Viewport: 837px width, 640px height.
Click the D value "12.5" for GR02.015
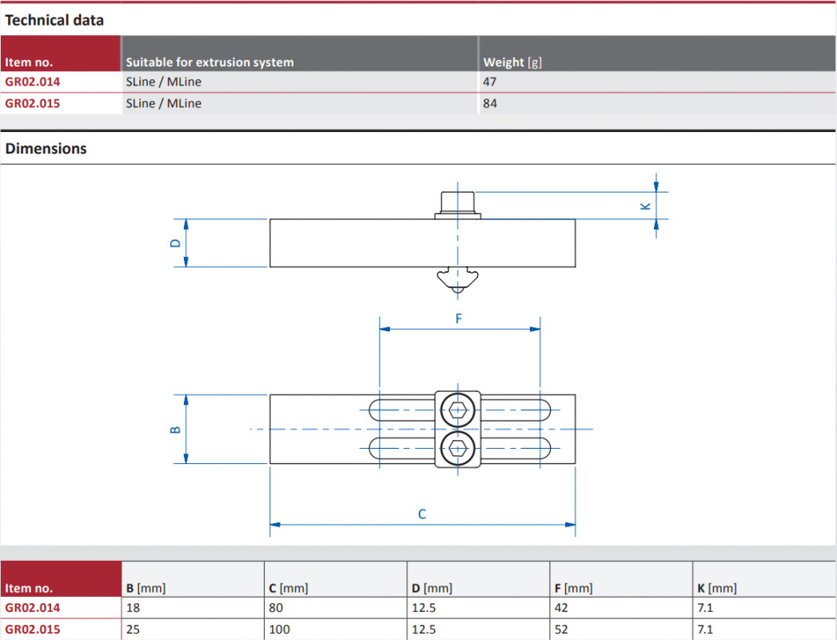pyautogui.click(x=424, y=630)
